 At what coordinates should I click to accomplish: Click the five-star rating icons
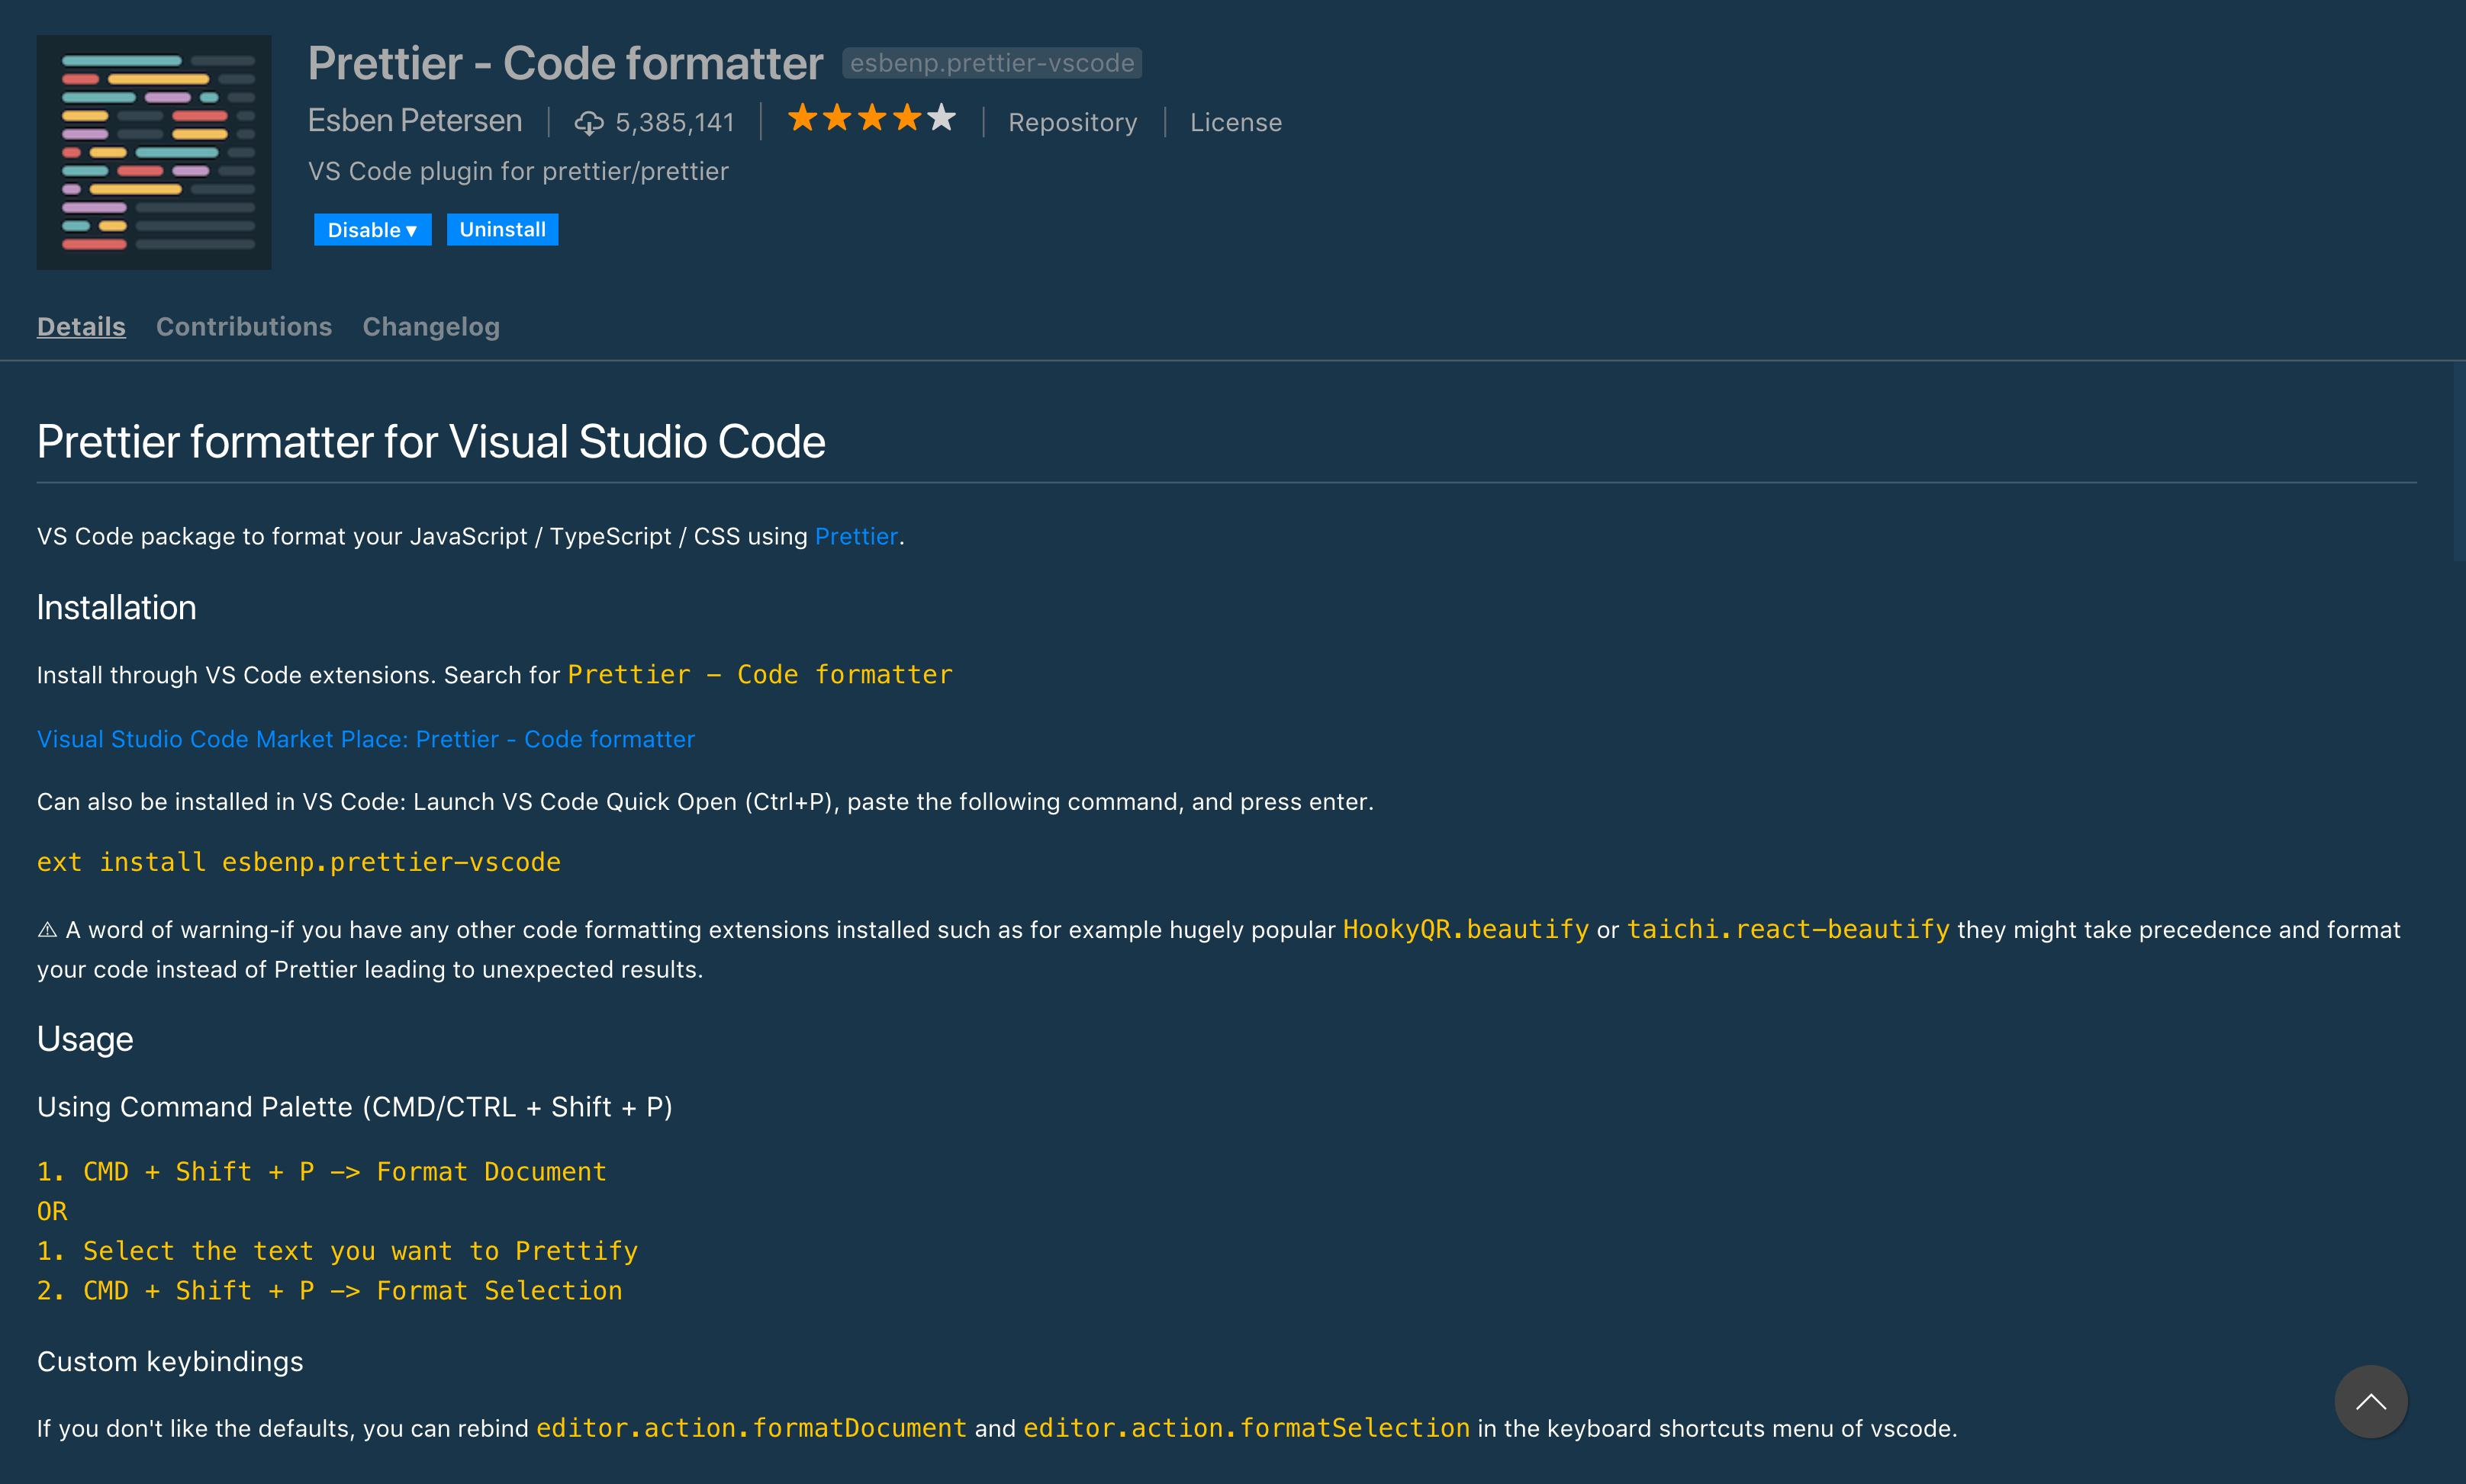click(x=871, y=119)
